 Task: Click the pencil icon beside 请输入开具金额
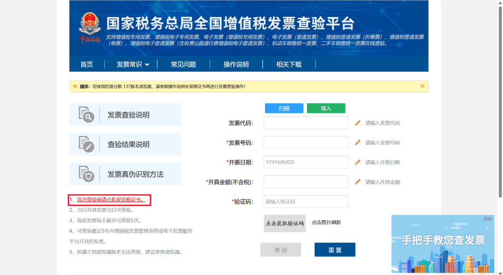[x=358, y=182]
